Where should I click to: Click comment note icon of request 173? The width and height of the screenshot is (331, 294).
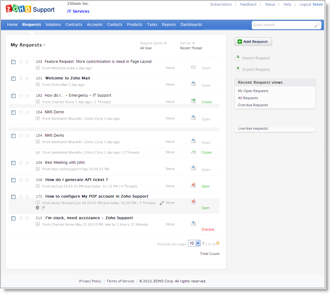(x=27, y=196)
